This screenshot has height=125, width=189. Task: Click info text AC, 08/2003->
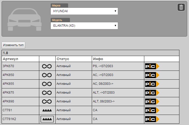103,84
